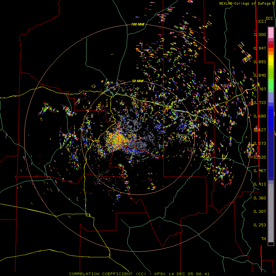The height and width of the screenshot is (276, 276).
Task: Click the 0.467 scale value
Action: pyautogui.click(x=260, y=171)
